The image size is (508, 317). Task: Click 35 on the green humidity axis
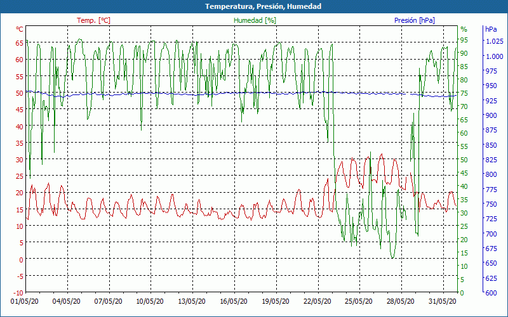[x=464, y=200]
